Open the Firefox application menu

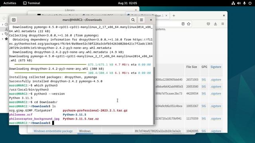tap(223, 24)
